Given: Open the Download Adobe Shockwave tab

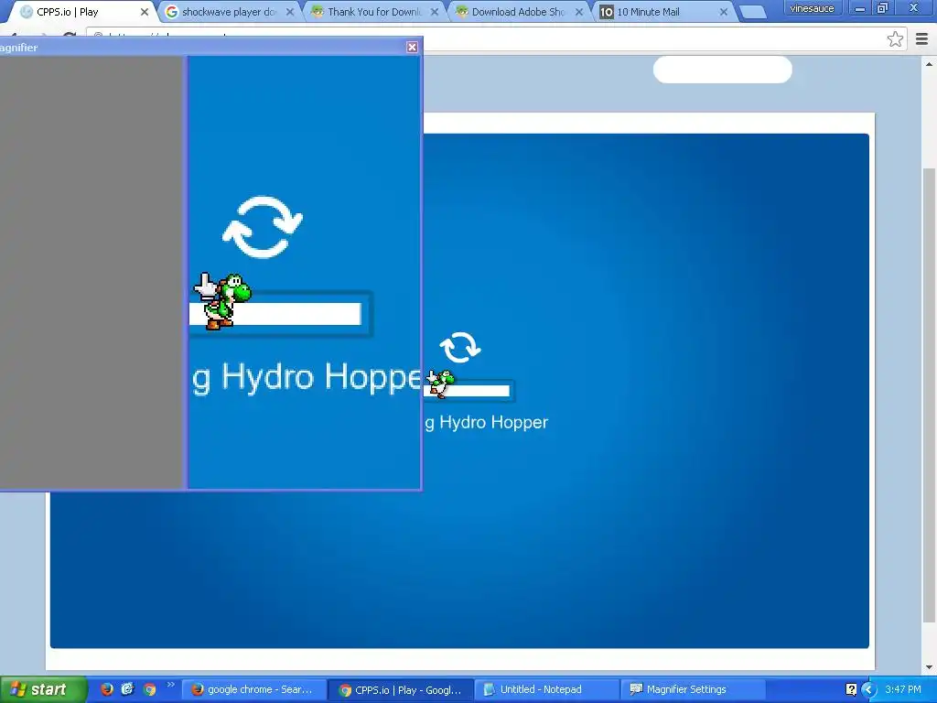Looking at the screenshot, I should [518, 12].
